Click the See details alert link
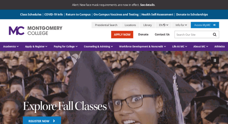Viewport: 228px width, 124px height. [147, 5]
